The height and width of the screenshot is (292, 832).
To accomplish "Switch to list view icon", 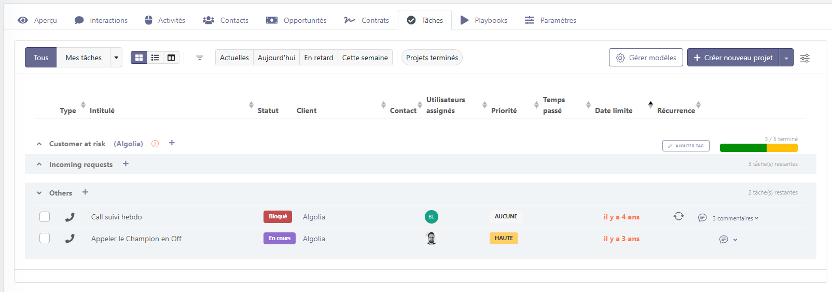I will tap(155, 58).
